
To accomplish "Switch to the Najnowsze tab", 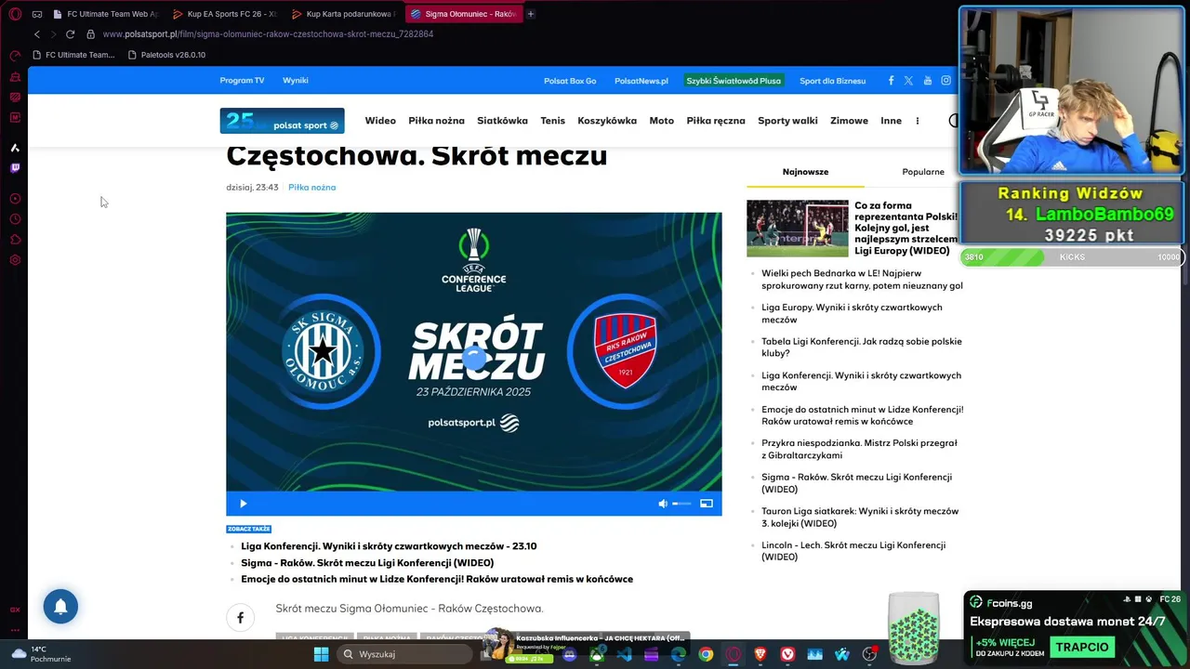I will [805, 172].
